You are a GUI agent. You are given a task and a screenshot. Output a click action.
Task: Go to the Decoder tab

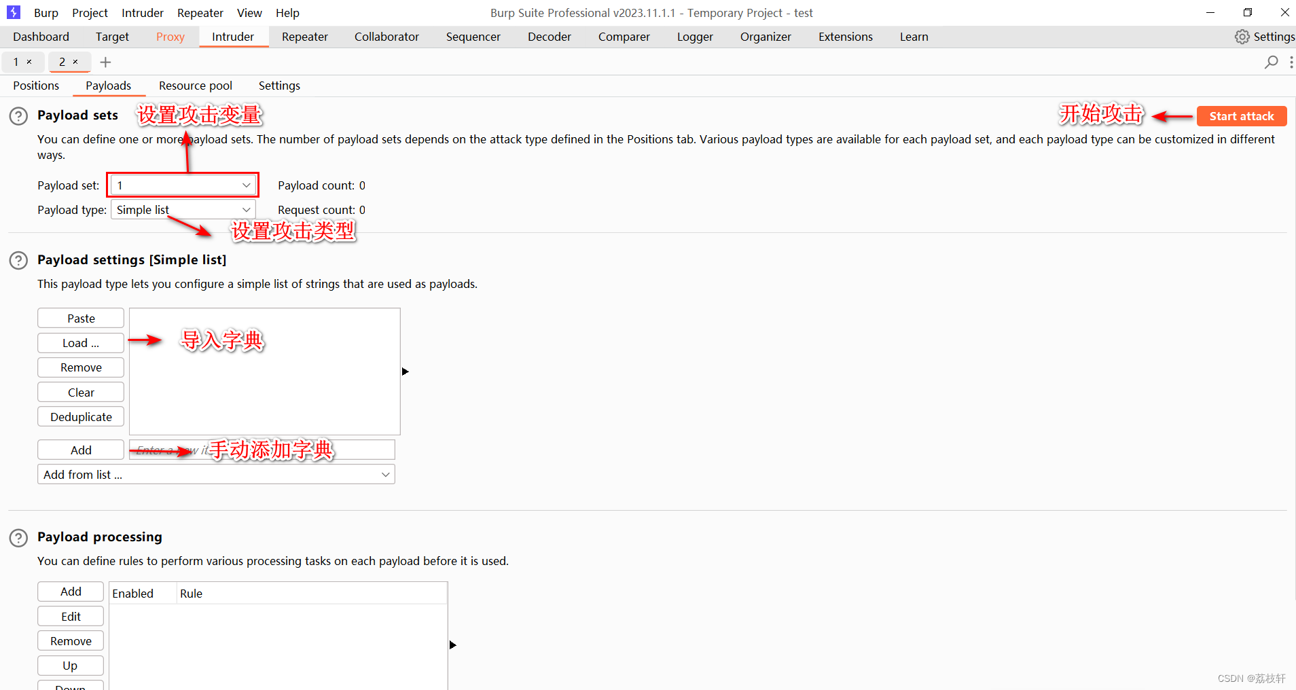(x=550, y=37)
